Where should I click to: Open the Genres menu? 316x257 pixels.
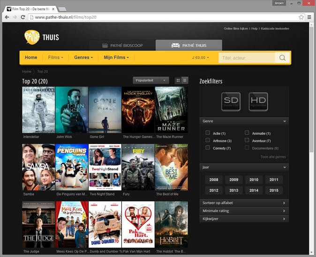point(83,58)
